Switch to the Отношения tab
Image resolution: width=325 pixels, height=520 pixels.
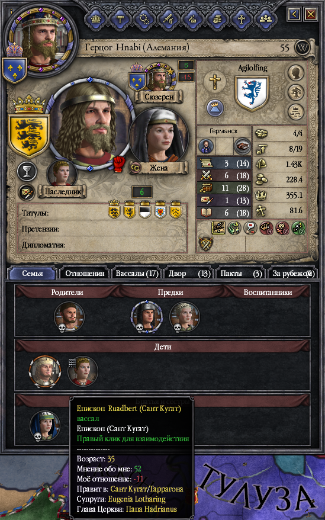click(85, 274)
